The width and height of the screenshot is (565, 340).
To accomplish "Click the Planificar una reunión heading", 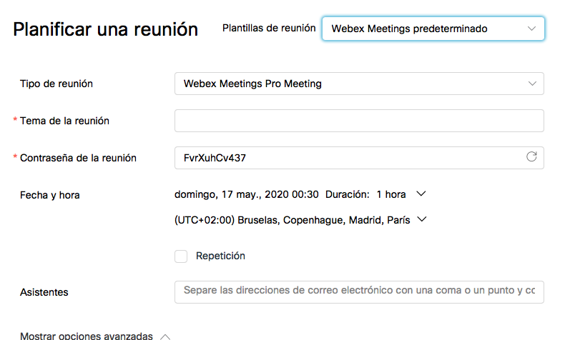I will click(x=106, y=29).
